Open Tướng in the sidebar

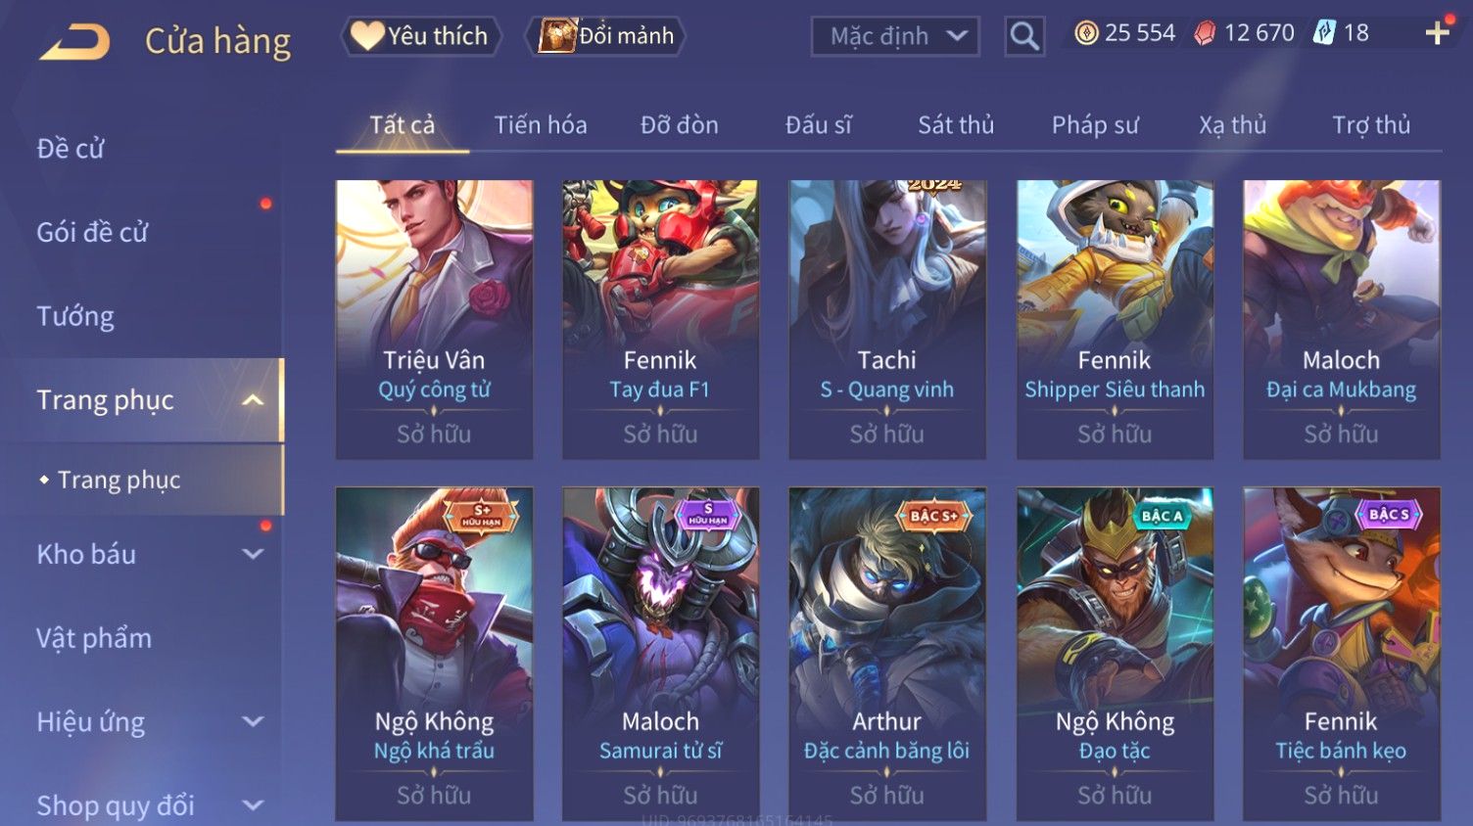[x=75, y=316]
